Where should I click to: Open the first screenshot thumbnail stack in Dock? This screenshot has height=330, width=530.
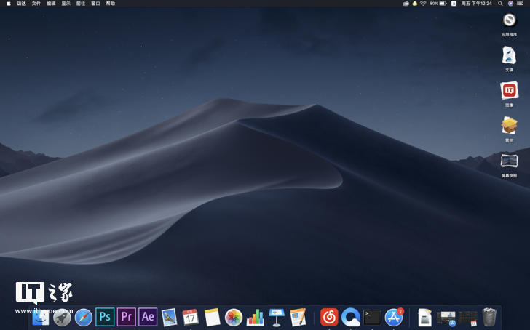pyautogui.click(x=446, y=319)
